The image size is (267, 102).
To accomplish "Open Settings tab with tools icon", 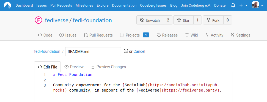I will point(240,35).
